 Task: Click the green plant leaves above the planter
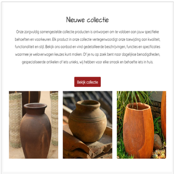point(131,98)
